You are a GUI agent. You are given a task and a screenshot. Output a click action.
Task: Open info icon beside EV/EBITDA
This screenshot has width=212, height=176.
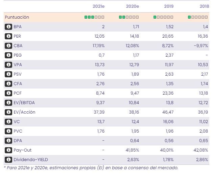pos(8,103)
